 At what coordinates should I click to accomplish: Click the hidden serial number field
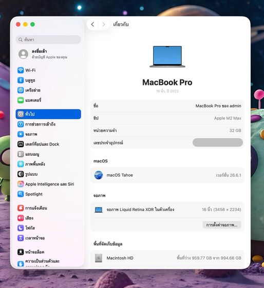(218, 142)
